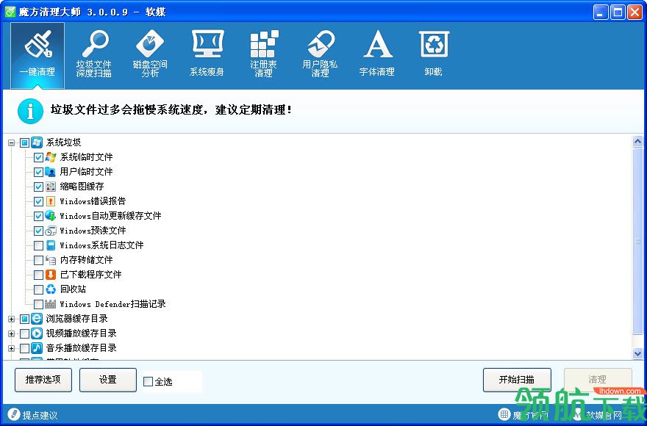
Task: Tick the 全选 select-all checkbox
Action: pos(148,381)
